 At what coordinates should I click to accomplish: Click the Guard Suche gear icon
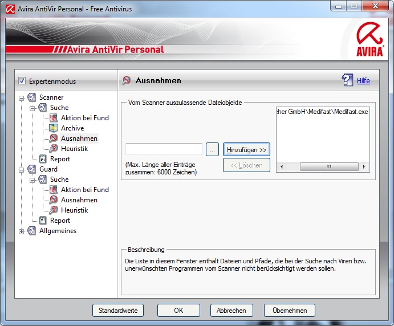42,180
